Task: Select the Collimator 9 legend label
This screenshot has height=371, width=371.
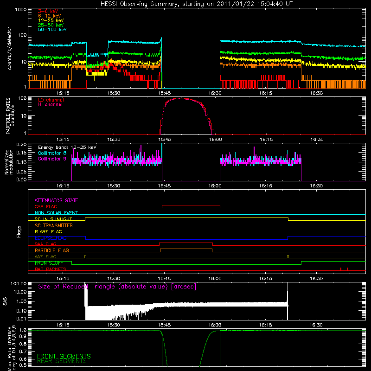Action: [x=52, y=159]
